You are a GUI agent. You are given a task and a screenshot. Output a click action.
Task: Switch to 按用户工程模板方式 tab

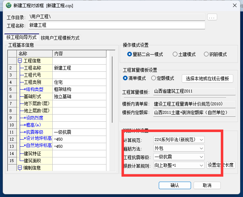pos(60,38)
